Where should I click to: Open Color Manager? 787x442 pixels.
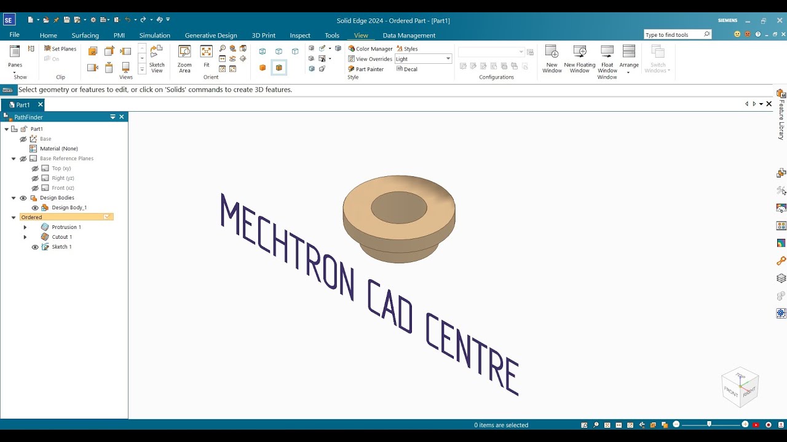click(x=370, y=48)
